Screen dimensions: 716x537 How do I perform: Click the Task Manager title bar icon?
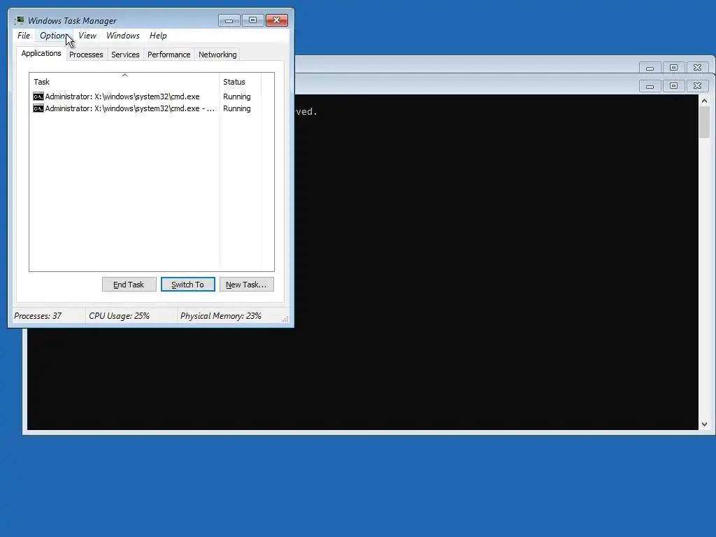tap(19, 20)
